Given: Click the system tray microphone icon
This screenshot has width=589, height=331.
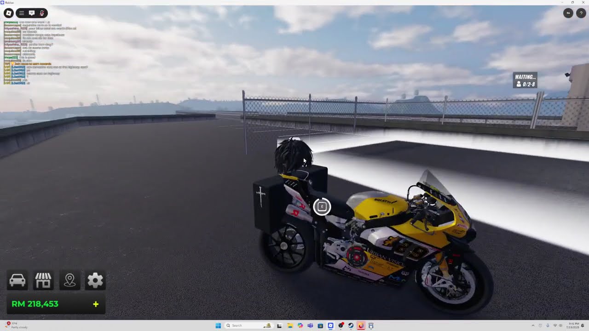Looking at the screenshot, I should (548, 325).
